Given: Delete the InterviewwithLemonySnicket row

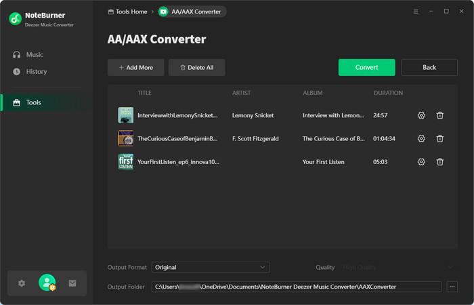Looking at the screenshot, I should pos(440,115).
